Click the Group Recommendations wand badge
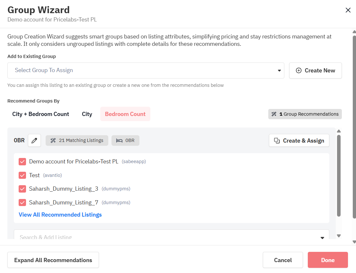The width and height of the screenshot is (356, 273). [305, 114]
